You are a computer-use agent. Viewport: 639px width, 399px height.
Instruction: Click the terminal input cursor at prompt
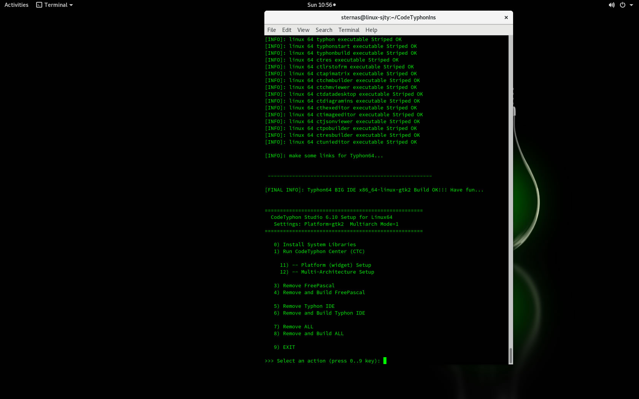[x=385, y=361]
